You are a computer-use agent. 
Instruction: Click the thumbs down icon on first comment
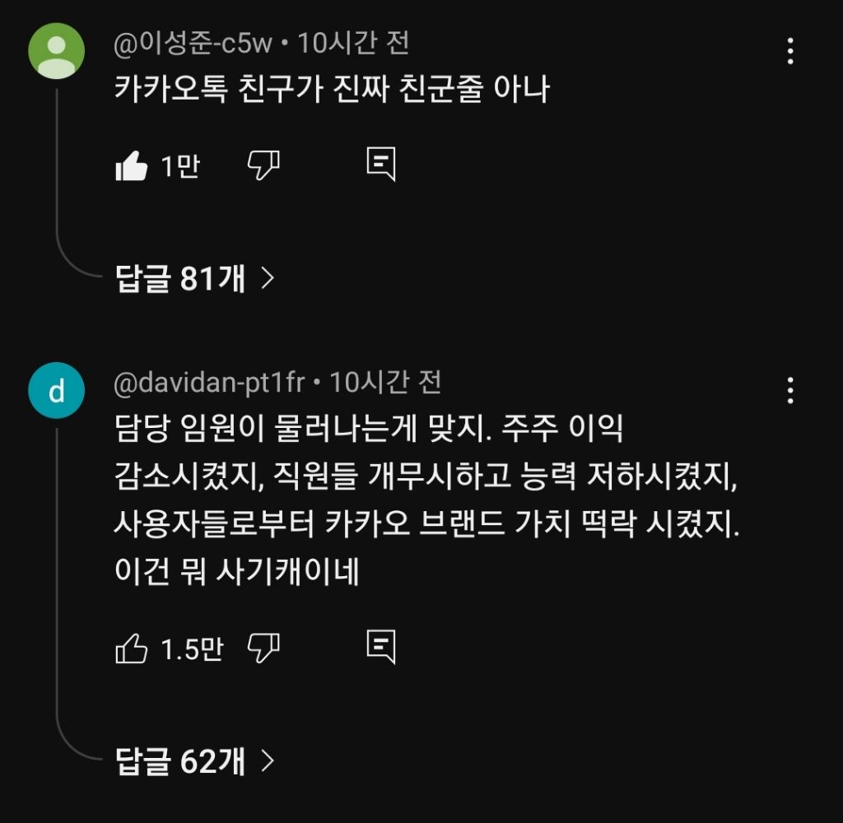coord(263,164)
